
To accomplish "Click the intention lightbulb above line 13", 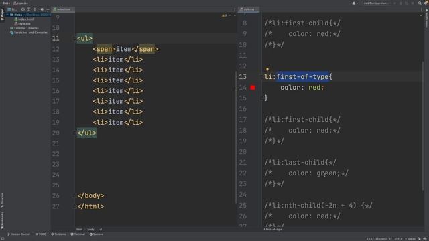I will point(267,70).
